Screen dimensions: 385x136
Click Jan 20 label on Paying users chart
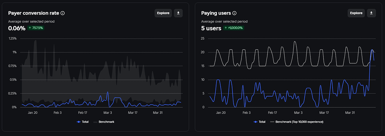pos(221,113)
